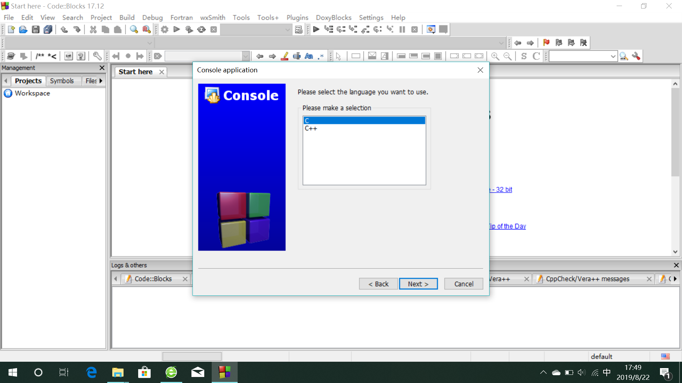Click the Next button in the wizard
Image resolution: width=682 pixels, height=383 pixels.
pyautogui.click(x=418, y=284)
